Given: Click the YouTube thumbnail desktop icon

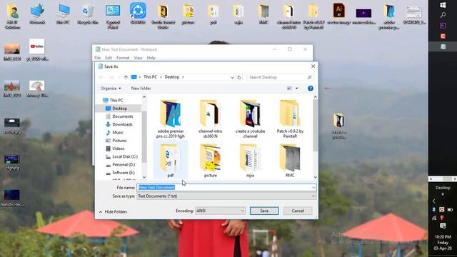Looking at the screenshot, I should point(37,50).
